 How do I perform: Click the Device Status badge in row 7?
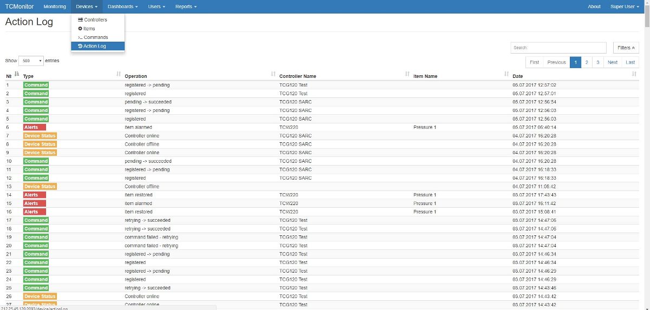[x=40, y=136]
